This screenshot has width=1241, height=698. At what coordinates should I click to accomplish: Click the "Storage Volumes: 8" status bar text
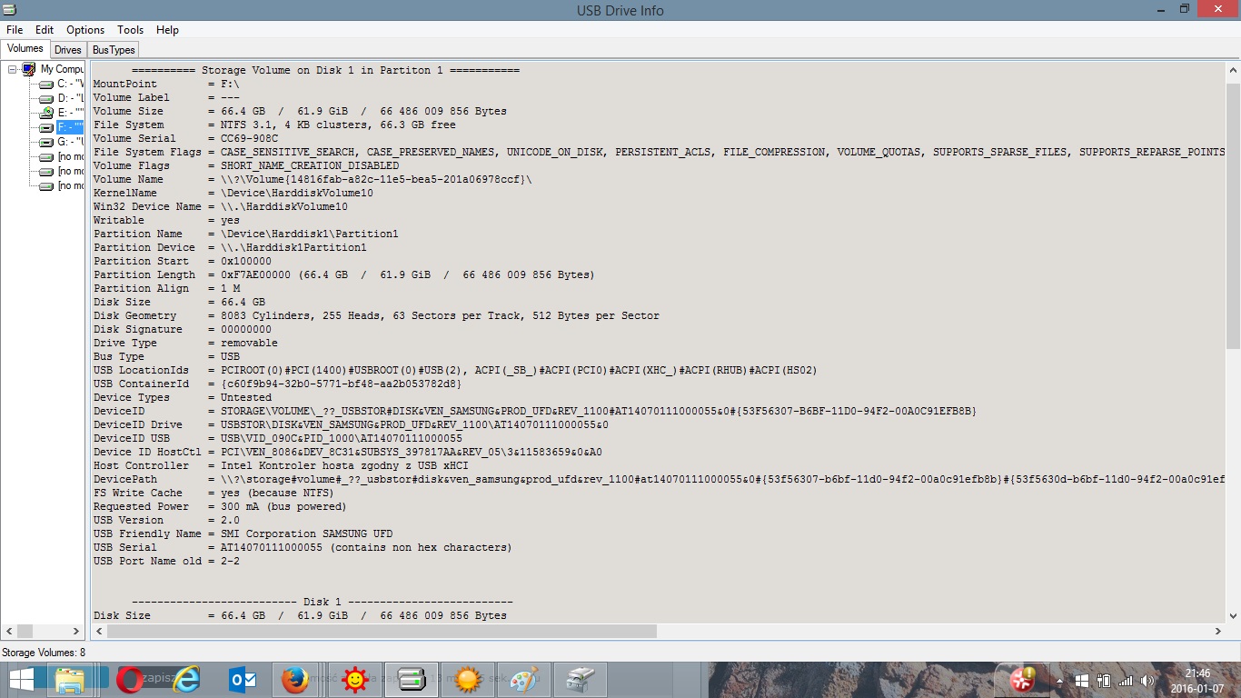click(x=44, y=653)
